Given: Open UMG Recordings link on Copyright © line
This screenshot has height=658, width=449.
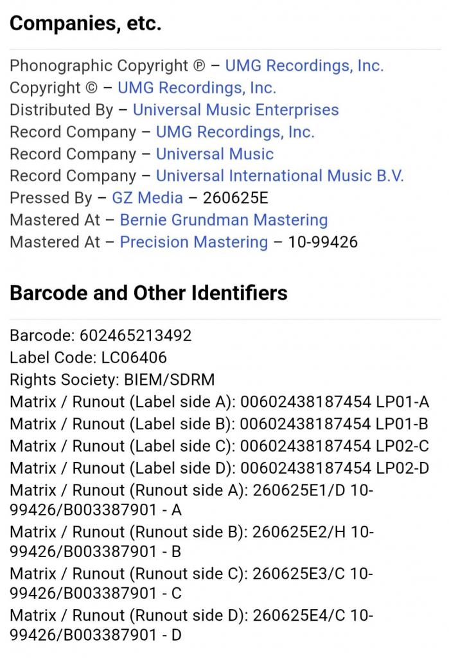Looking at the screenshot, I should point(197,88).
